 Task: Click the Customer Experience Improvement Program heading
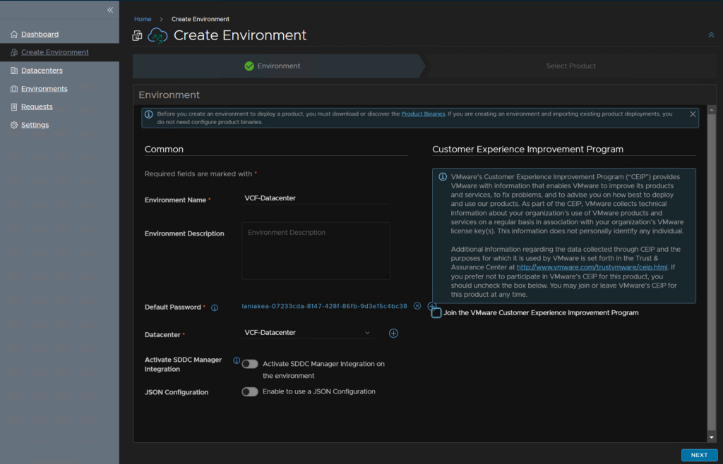tap(527, 149)
